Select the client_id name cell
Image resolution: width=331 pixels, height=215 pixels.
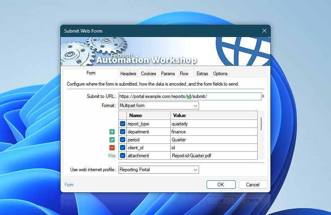[148, 148]
